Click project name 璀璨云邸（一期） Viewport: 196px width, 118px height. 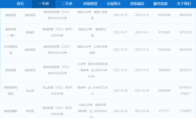[x=11, y=33]
